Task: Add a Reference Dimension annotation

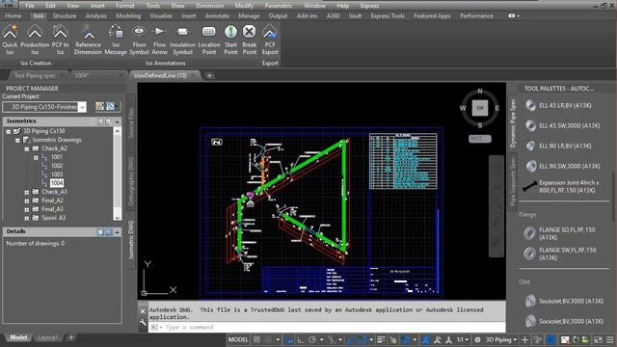Action: tap(88, 40)
